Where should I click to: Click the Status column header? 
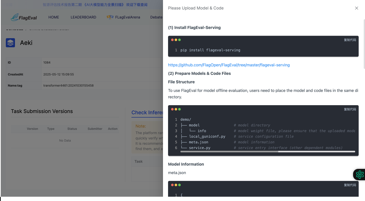(x=72, y=129)
